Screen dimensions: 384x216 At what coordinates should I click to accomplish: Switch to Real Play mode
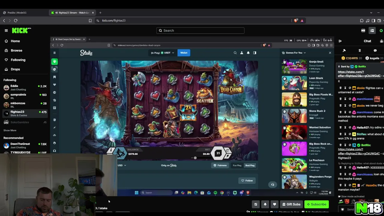tap(250, 165)
